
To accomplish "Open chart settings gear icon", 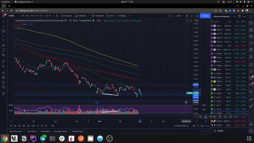I will point(187,16).
